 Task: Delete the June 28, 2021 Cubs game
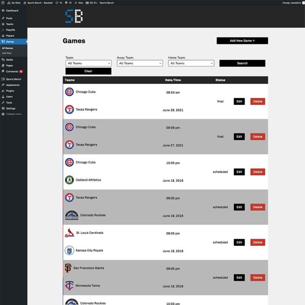pyautogui.click(x=258, y=101)
